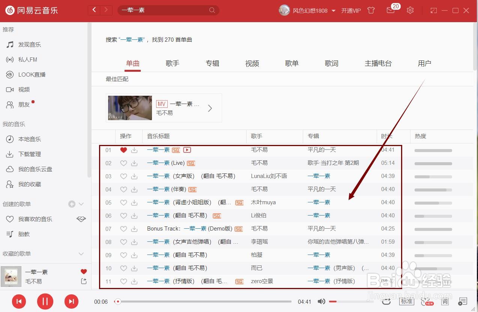Mute with the volume speaker icon

tap(321, 301)
